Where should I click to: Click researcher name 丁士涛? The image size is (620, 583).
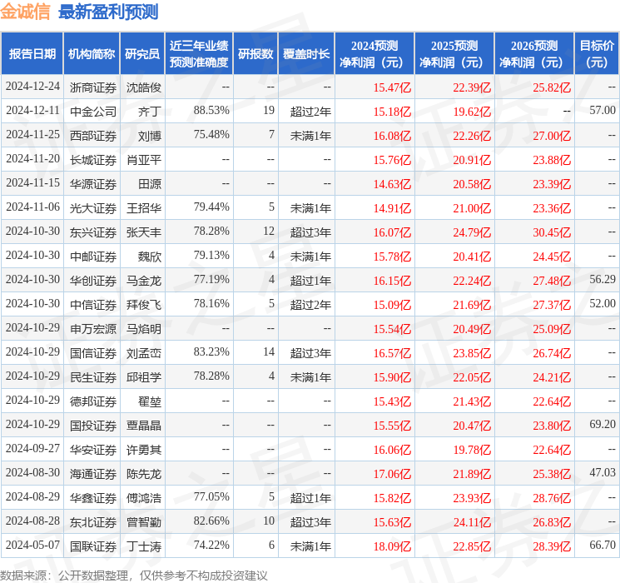point(144,546)
